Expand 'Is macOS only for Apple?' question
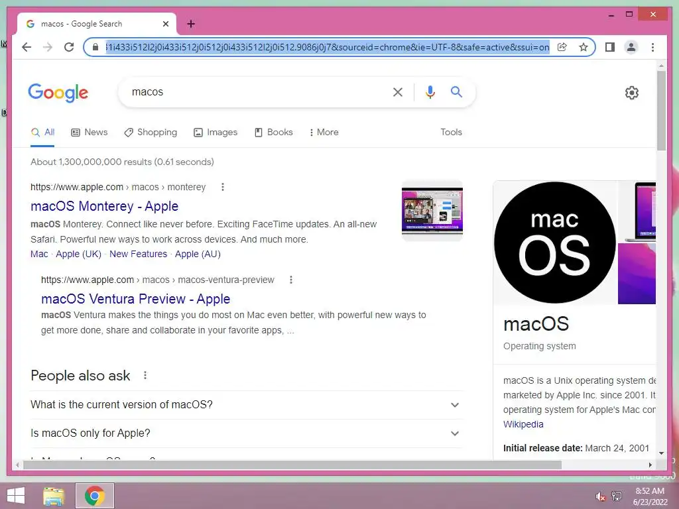679x509 pixels. [x=247, y=433]
